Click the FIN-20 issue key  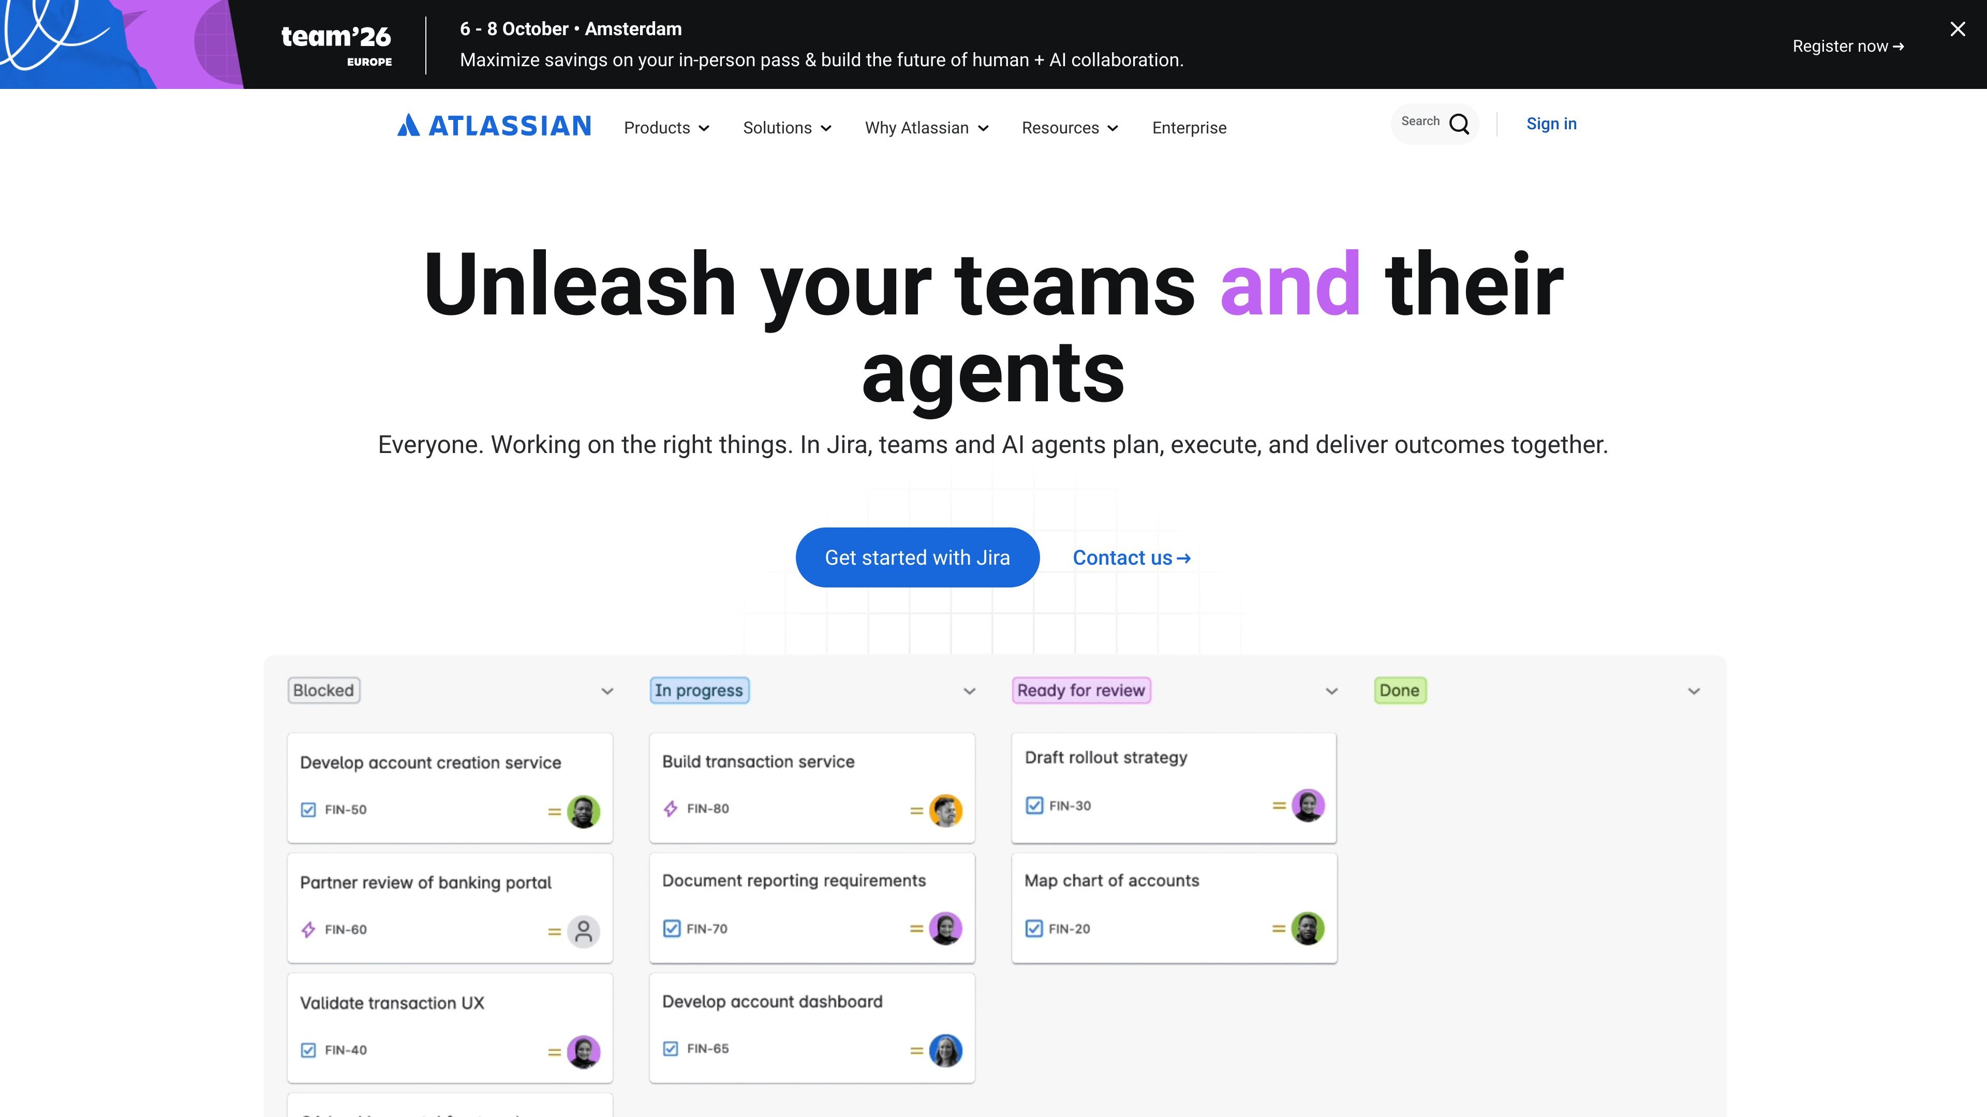click(1070, 929)
